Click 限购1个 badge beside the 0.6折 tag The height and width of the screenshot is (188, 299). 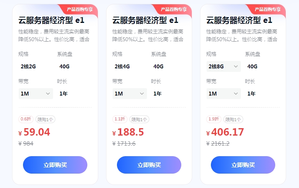coord(46,120)
